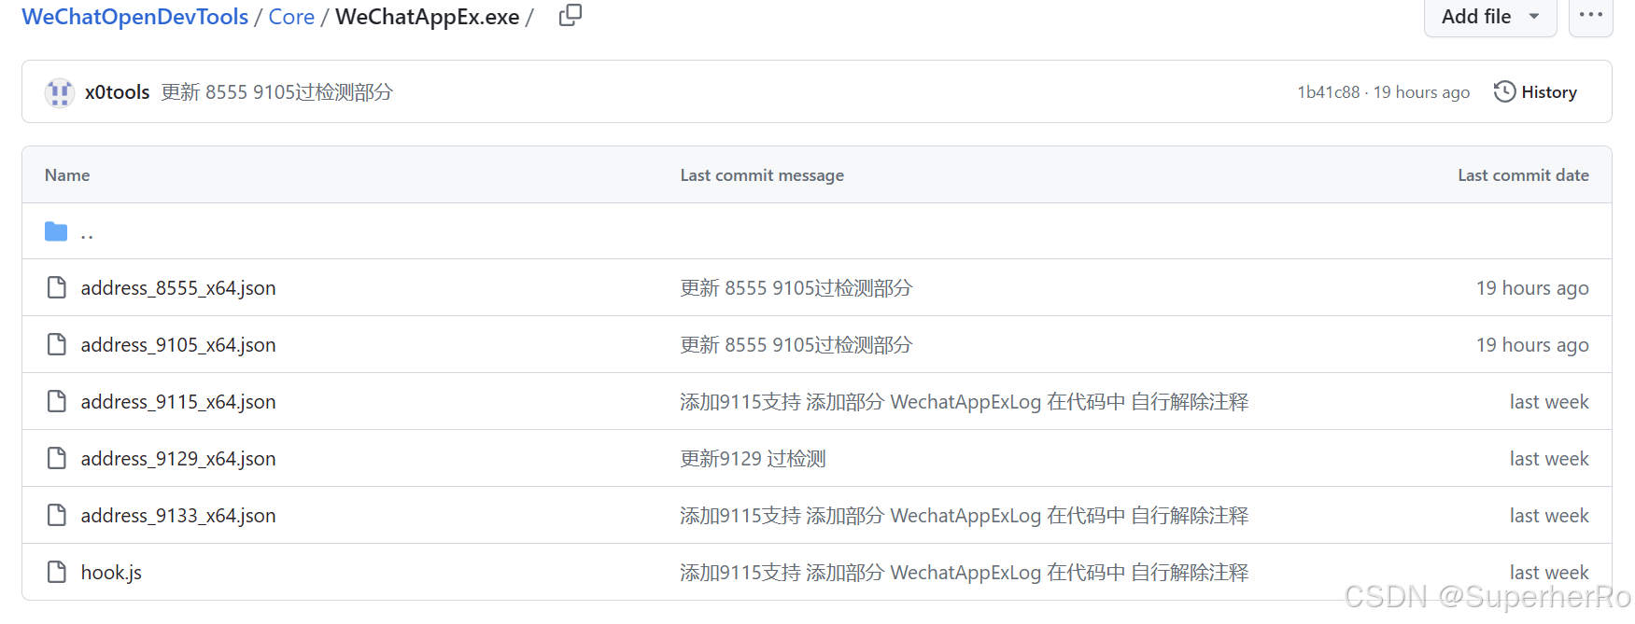The width and height of the screenshot is (1635, 624).
Task: Click '19 hours ago' in address_8555 row
Action: [x=1532, y=288]
